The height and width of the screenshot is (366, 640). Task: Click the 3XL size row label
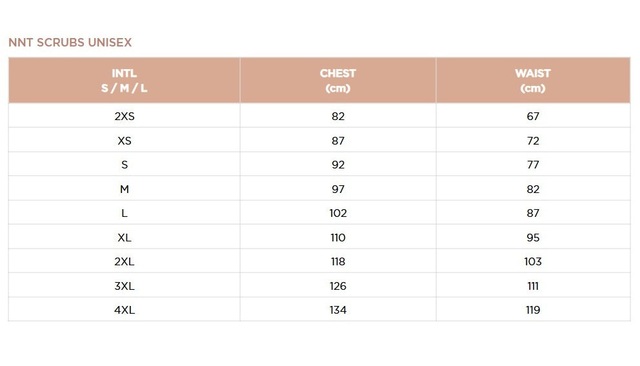(x=125, y=286)
